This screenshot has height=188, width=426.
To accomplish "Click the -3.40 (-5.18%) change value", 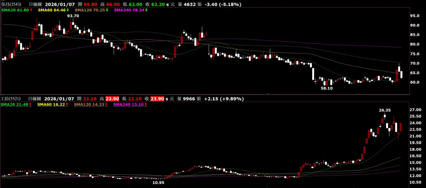I will coord(223,5).
